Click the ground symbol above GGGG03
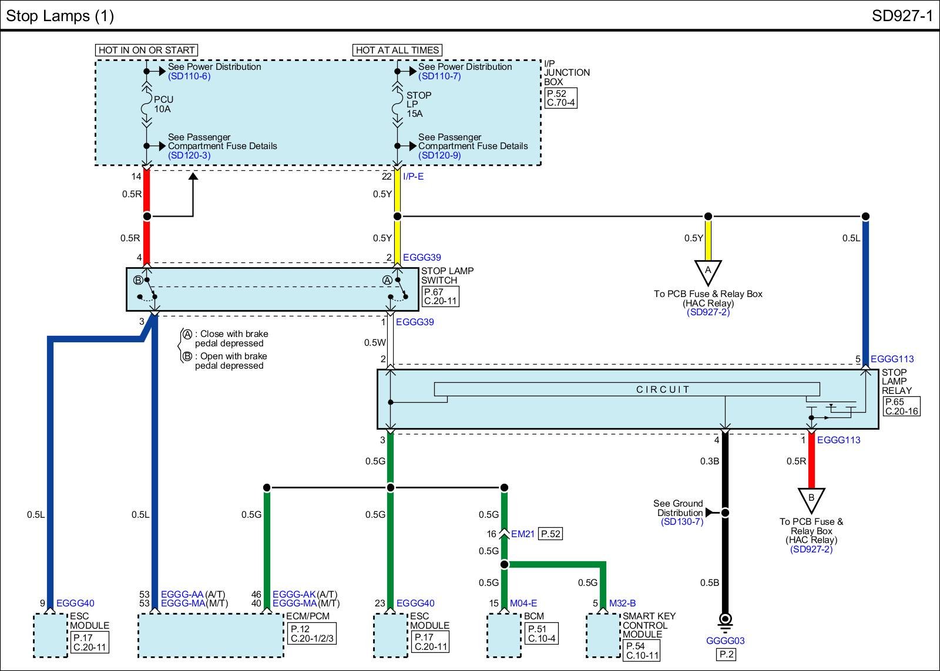940x671 pixels. 725,621
